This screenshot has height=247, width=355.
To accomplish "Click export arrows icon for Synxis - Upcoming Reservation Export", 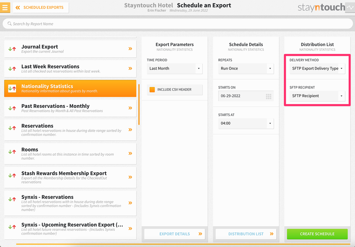I will tap(12, 227).
